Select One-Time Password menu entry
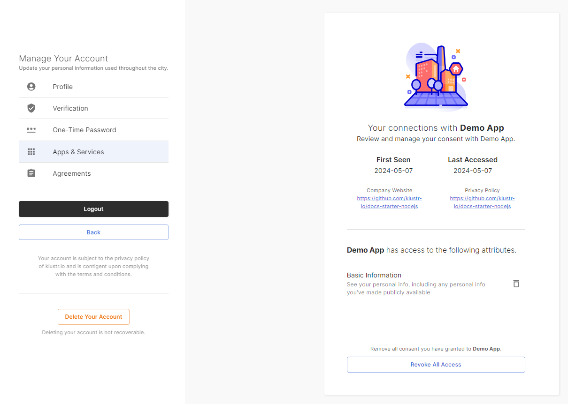The width and height of the screenshot is (568, 404). click(84, 130)
